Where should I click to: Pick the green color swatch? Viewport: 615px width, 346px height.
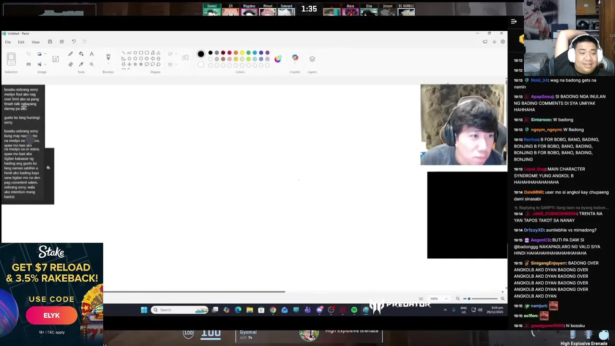248,53
